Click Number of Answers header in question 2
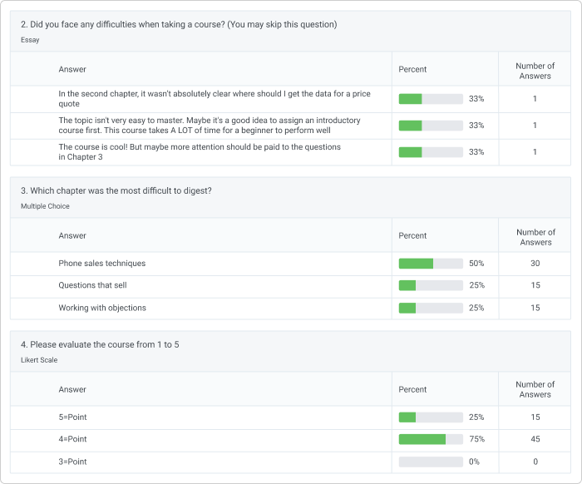 (535, 71)
